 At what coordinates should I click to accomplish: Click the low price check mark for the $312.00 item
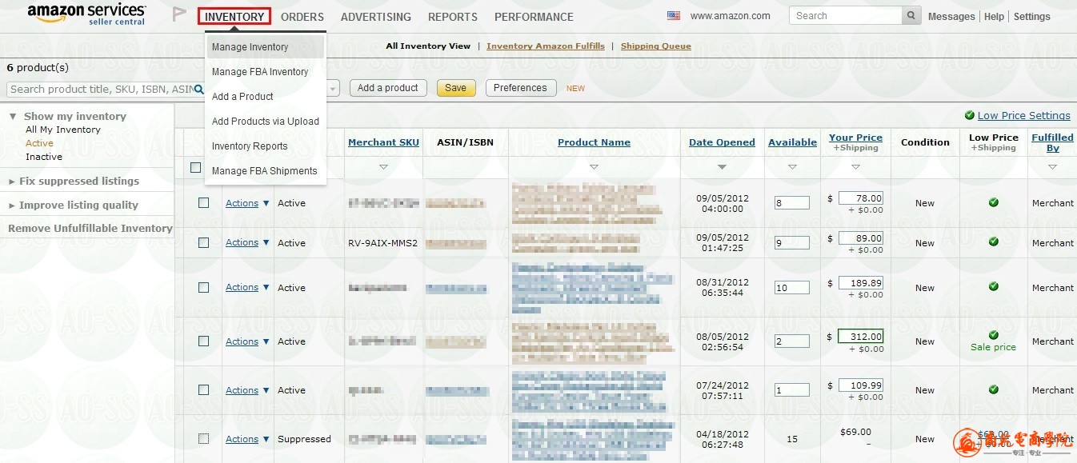pyautogui.click(x=994, y=335)
